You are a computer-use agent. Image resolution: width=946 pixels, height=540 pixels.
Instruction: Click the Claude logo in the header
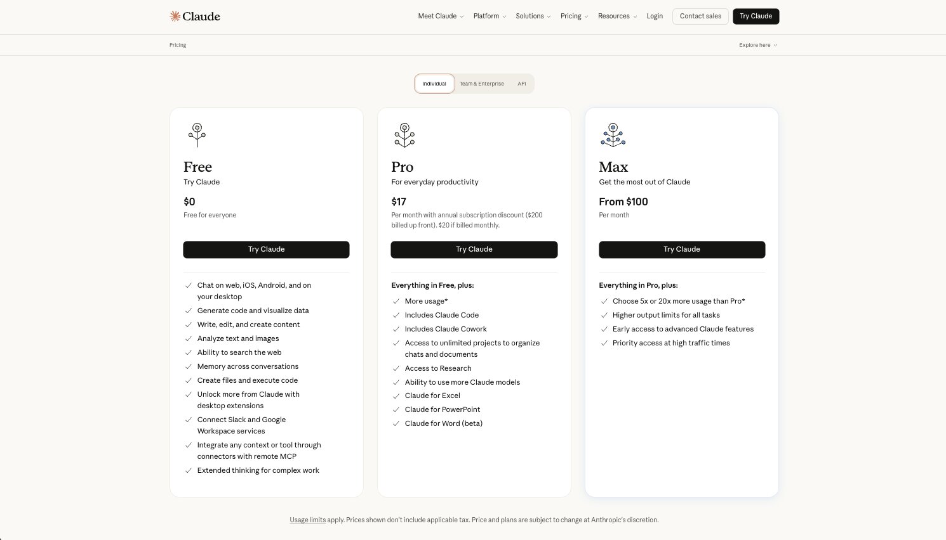click(x=195, y=16)
